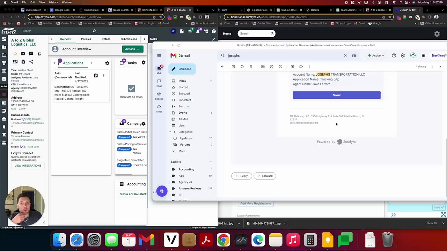
Task: Open Tasks widget settings gear
Action: (x=144, y=63)
